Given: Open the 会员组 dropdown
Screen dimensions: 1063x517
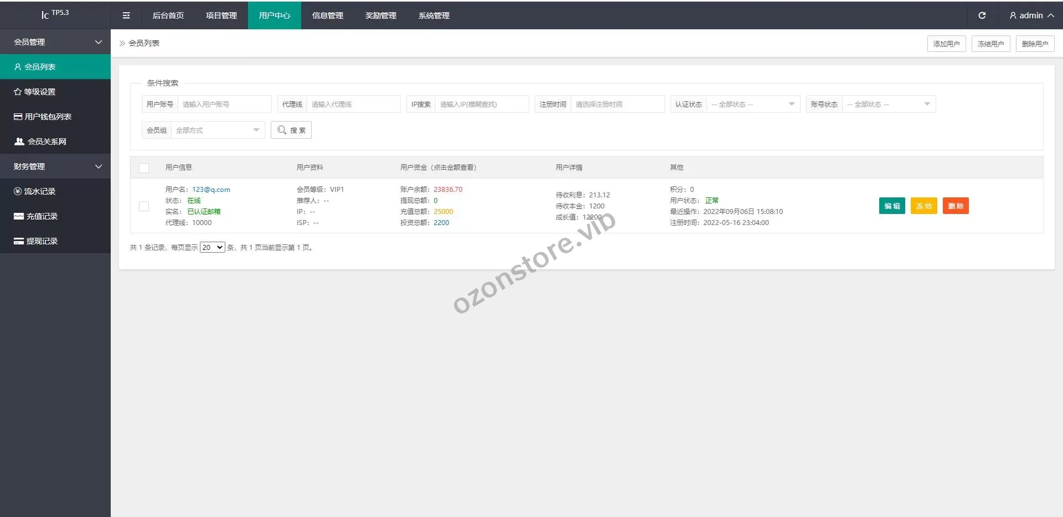Looking at the screenshot, I should [217, 130].
